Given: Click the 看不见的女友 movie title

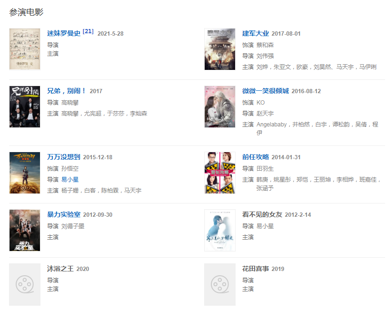Looking at the screenshot, I should [262, 214].
